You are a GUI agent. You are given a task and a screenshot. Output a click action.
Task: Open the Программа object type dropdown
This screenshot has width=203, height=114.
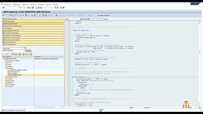(x=25, y=48)
